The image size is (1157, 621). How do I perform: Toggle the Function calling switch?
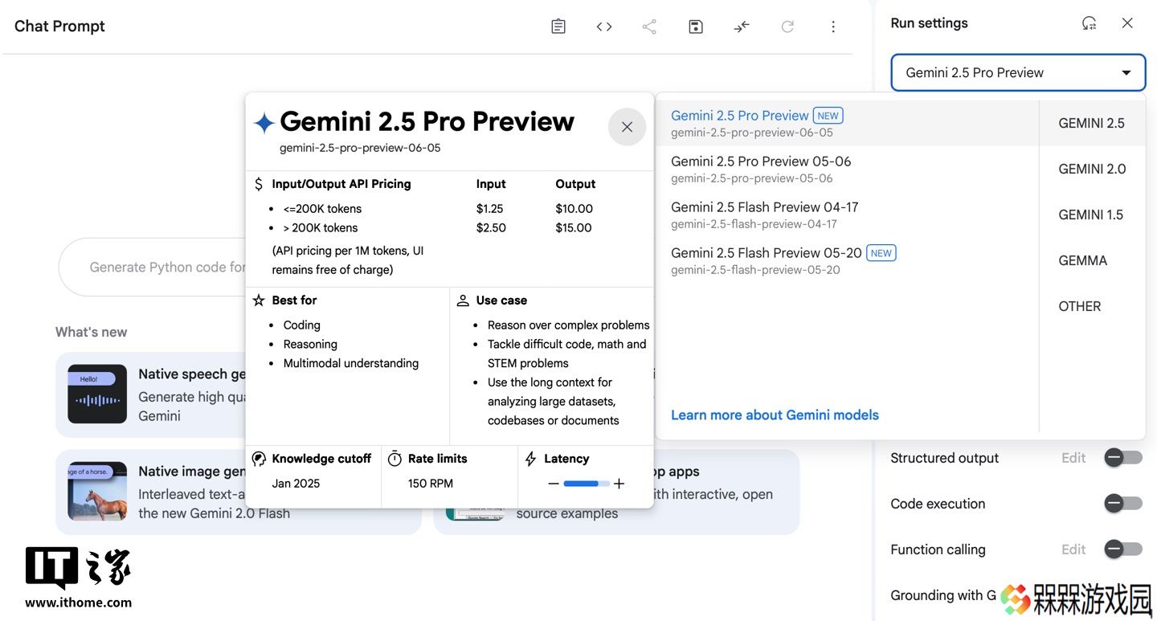pos(1122,550)
